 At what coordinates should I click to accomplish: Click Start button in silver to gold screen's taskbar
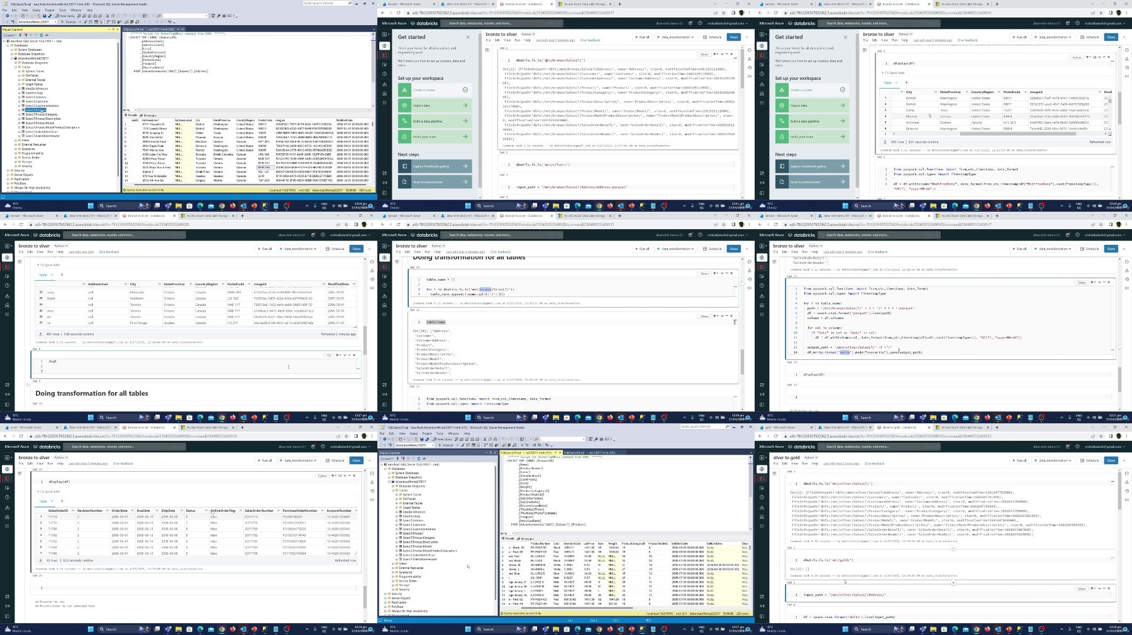pyautogui.click(x=845, y=629)
